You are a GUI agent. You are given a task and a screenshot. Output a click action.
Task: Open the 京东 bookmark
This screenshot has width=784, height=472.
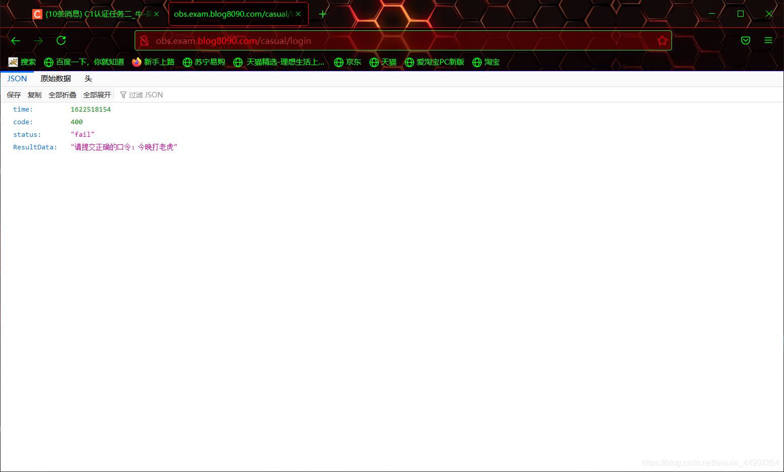[348, 62]
